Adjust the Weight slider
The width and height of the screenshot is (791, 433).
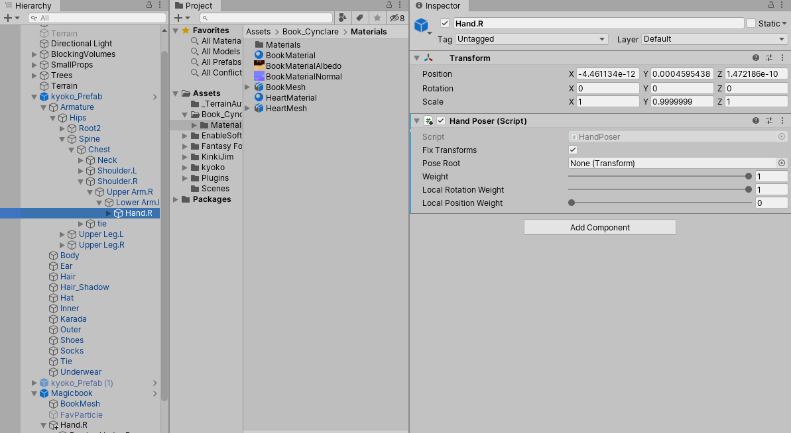[x=660, y=176]
